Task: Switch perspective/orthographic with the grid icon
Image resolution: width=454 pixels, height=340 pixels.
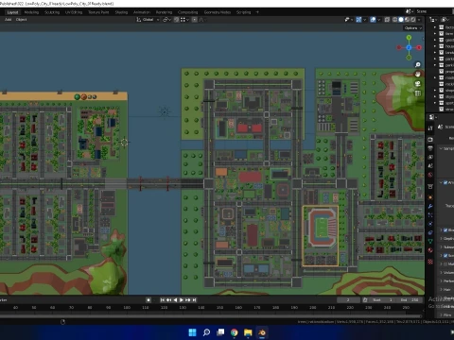Action: pos(418,93)
